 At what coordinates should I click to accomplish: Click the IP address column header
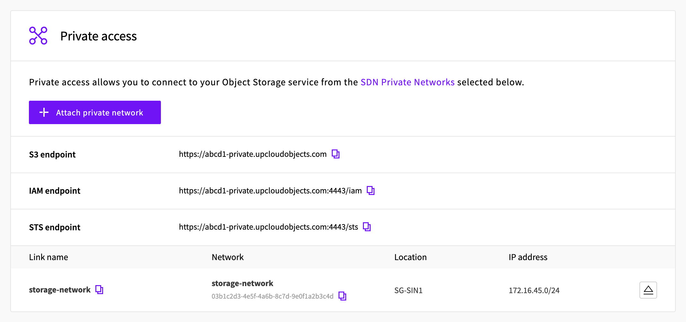pyautogui.click(x=528, y=257)
